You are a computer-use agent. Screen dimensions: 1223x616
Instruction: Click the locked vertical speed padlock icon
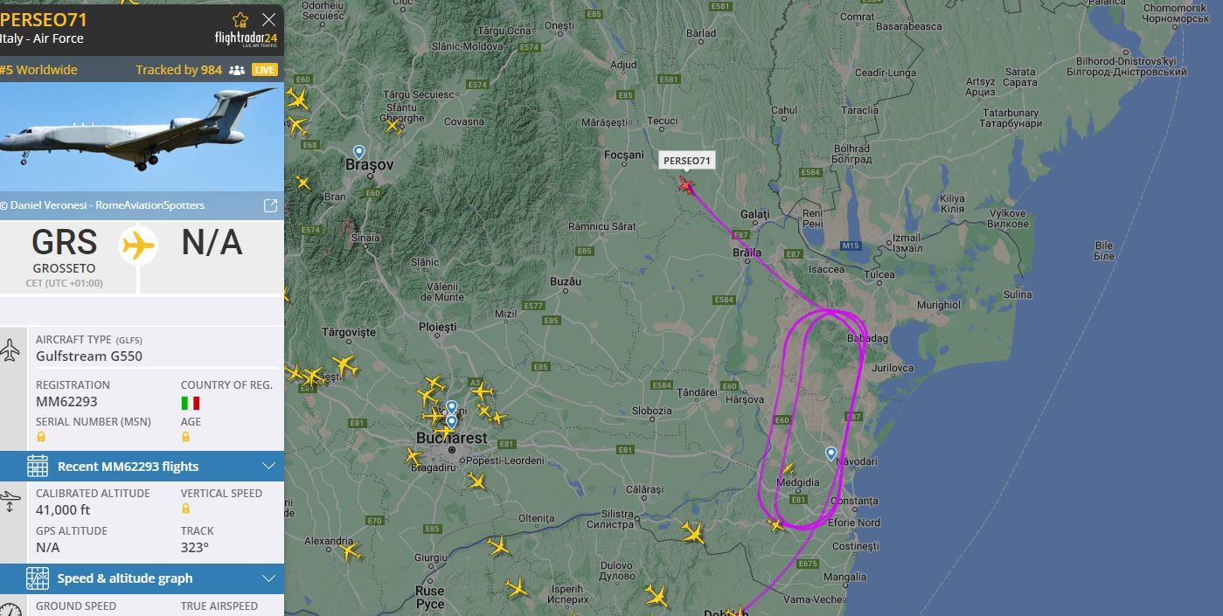186,509
